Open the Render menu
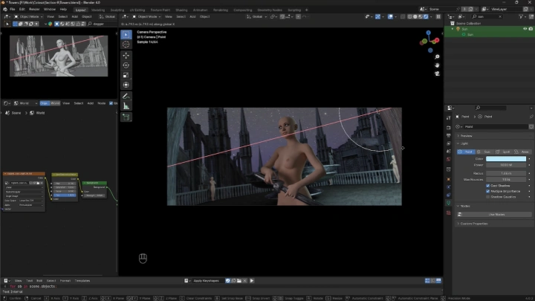Viewport: 535px width, 301px height. tap(34, 9)
